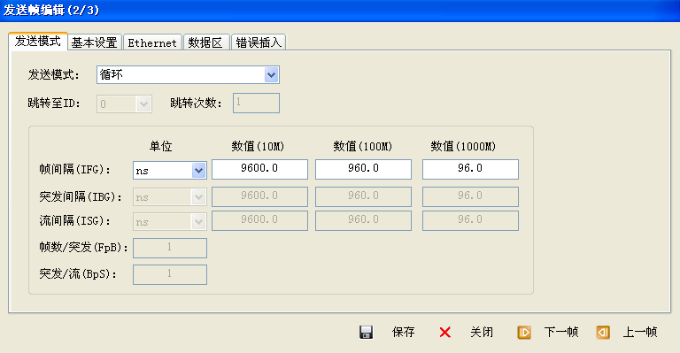Click the red X close icon

coord(445,333)
